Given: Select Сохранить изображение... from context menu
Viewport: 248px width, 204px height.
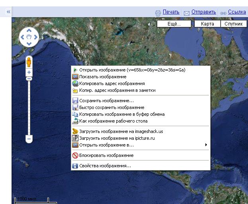Looking at the screenshot, I should 106,101.
